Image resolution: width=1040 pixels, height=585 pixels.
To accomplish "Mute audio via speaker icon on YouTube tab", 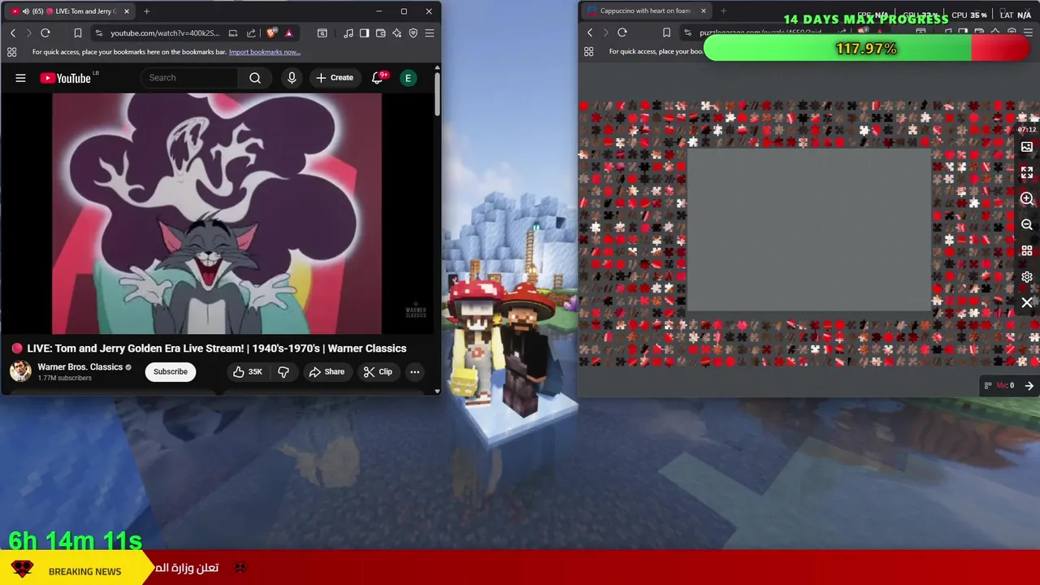I will pyautogui.click(x=26, y=11).
